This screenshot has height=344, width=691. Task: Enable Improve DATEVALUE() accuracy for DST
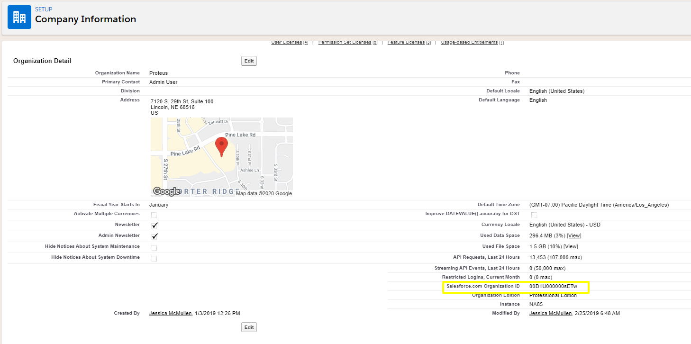[534, 215]
